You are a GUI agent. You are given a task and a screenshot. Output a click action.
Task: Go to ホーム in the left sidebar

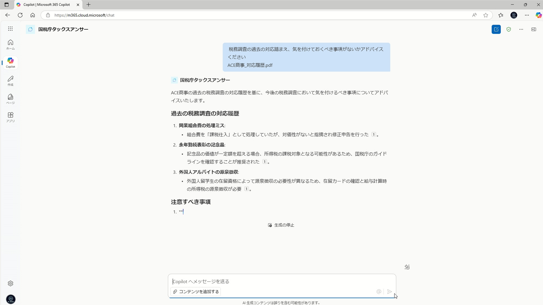pos(10,45)
